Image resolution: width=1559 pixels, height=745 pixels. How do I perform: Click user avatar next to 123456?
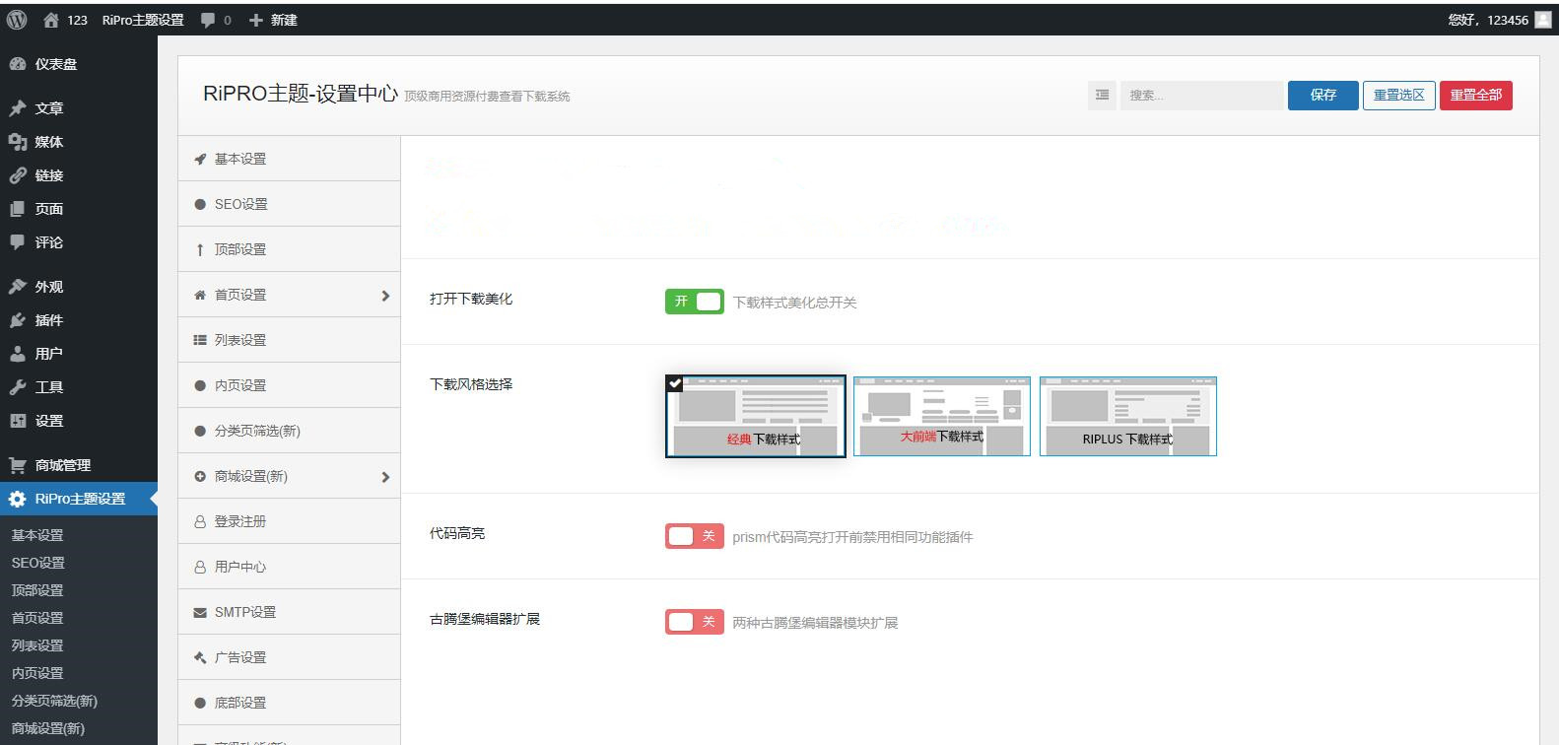pyautogui.click(x=1543, y=20)
